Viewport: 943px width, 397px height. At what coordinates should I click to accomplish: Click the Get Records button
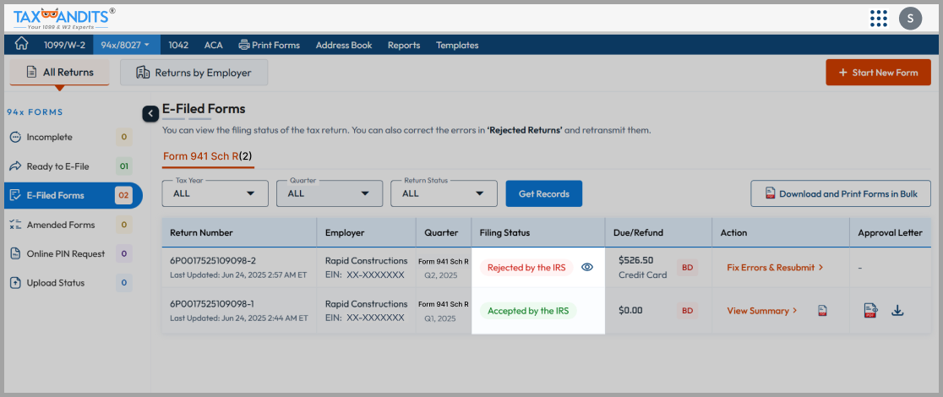(x=543, y=193)
